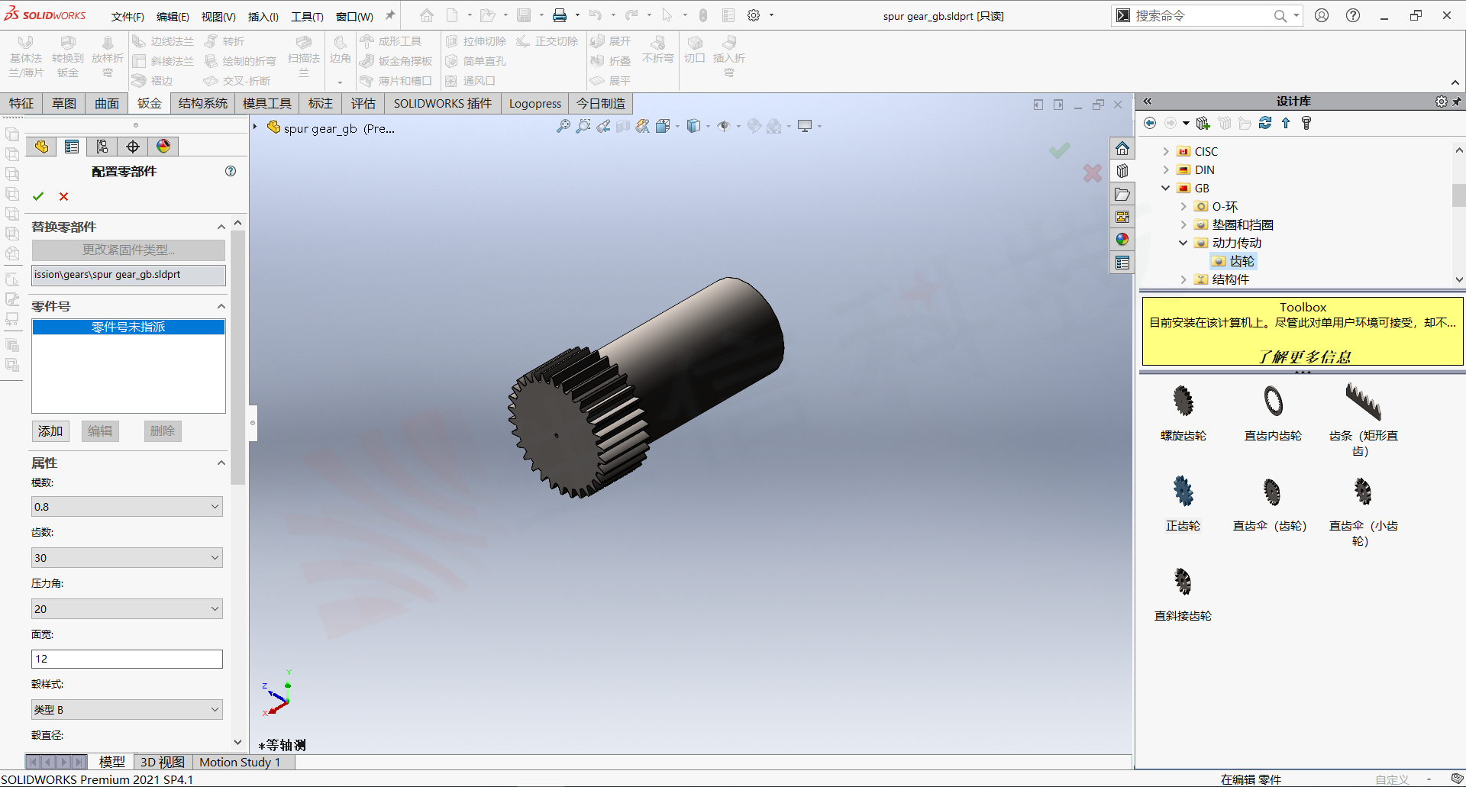The width and height of the screenshot is (1466, 787).
Task: Switch to the 特征 ribbon tab
Action: click(x=21, y=103)
